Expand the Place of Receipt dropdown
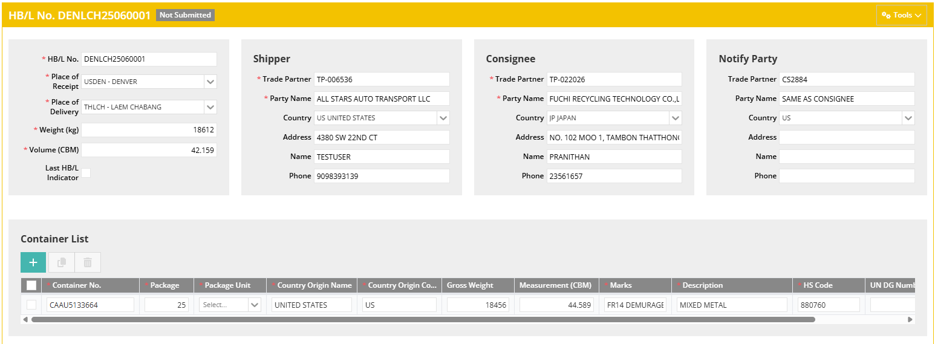The image size is (935, 344). (210, 82)
